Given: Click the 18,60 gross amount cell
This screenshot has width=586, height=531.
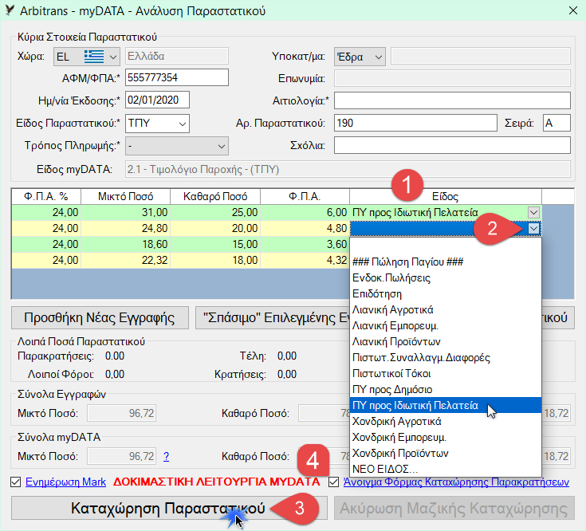Looking at the screenshot, I should coord(126,245).
